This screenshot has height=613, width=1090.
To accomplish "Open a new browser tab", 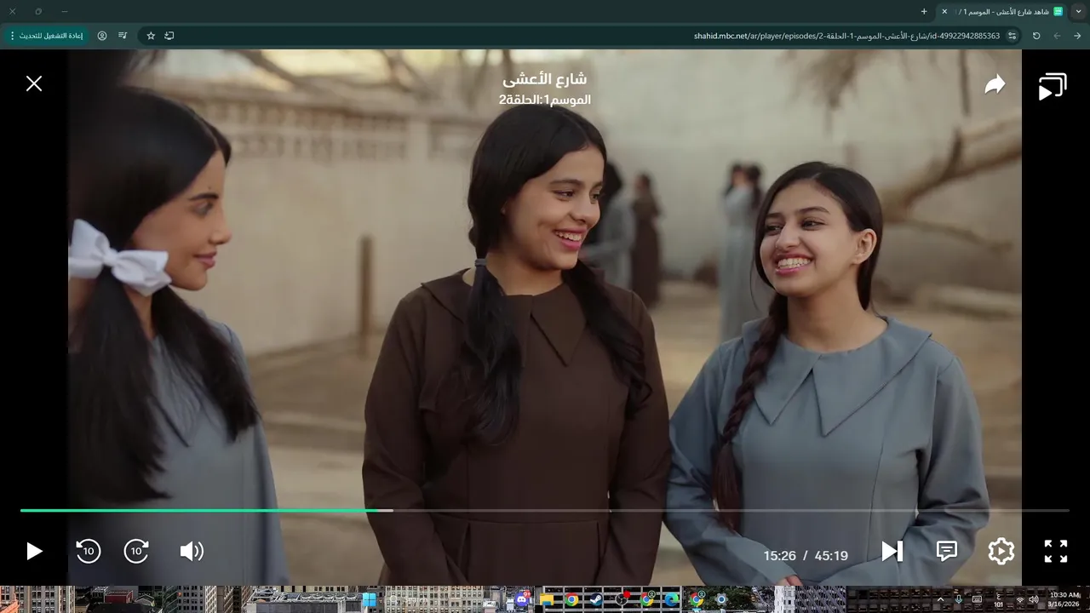I will click(924, 11).
